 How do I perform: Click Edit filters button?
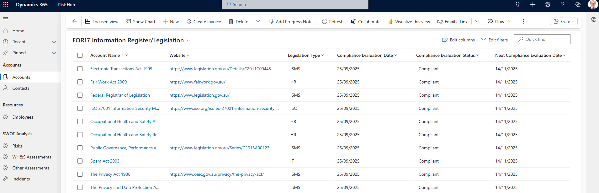coord(494,40)
